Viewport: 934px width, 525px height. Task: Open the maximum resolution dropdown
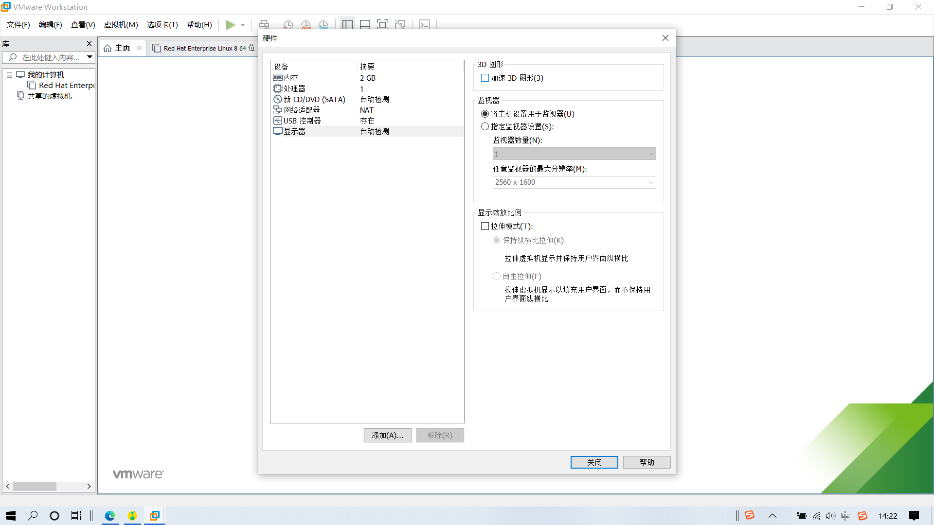coord(651,182)
